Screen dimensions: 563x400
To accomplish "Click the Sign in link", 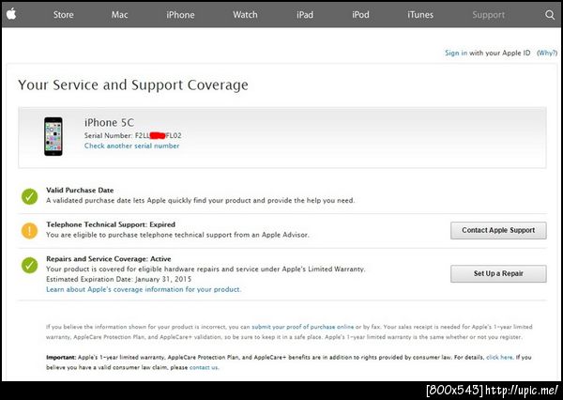I will tap(456, 53).
